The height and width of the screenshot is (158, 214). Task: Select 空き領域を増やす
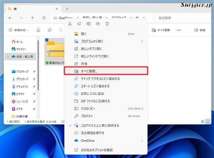pos(106,133)
